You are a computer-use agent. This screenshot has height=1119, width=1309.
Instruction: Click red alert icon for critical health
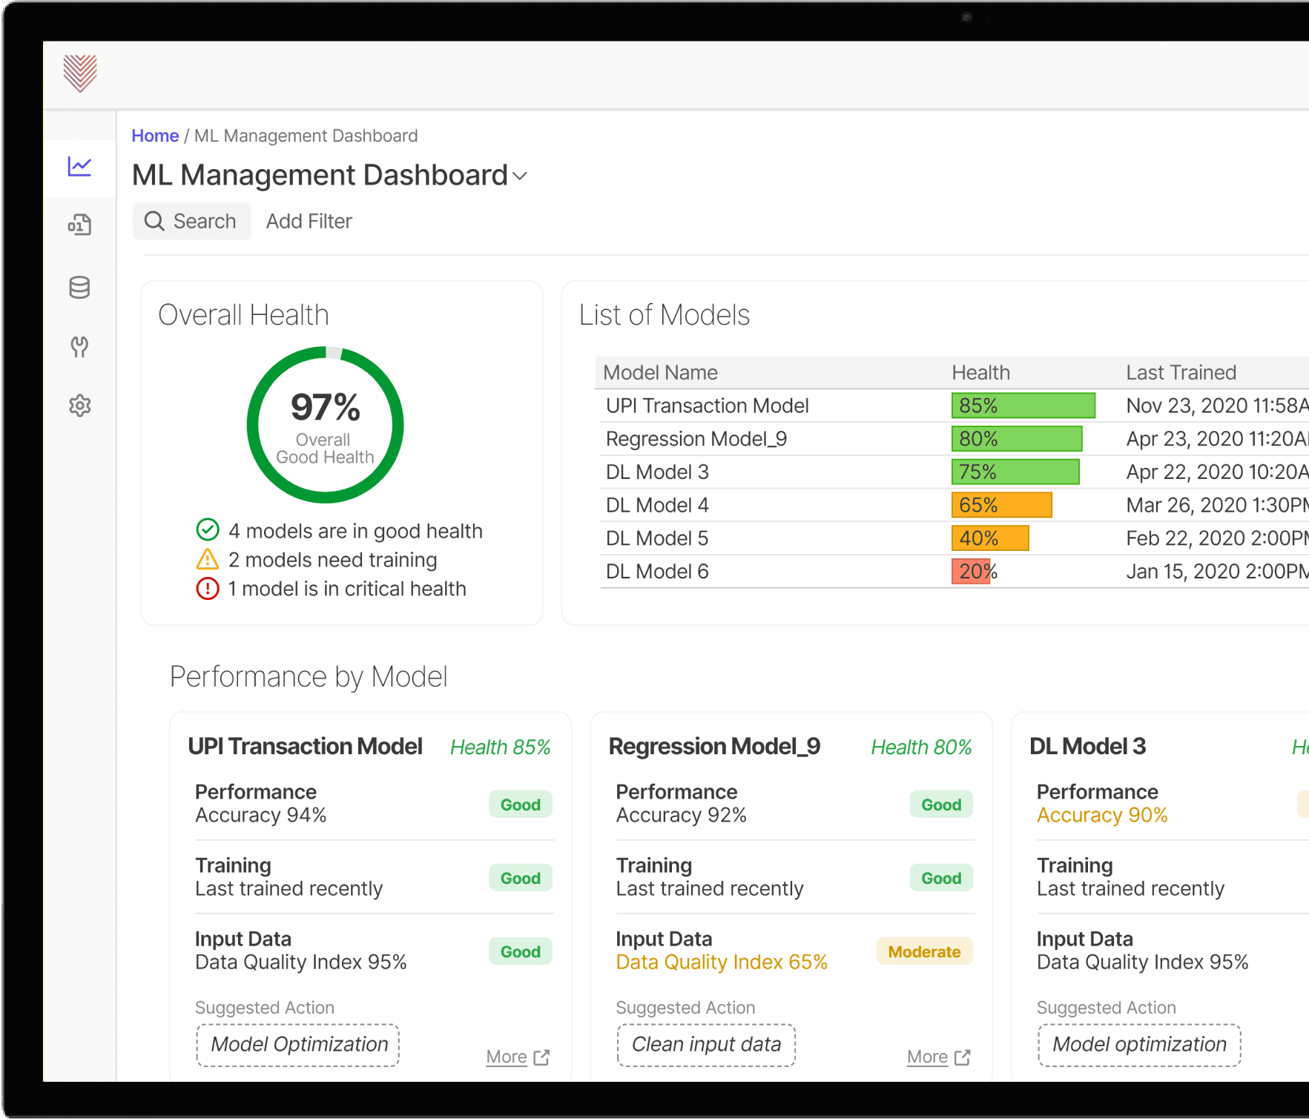pyautogui.click(x=208, y=589)
